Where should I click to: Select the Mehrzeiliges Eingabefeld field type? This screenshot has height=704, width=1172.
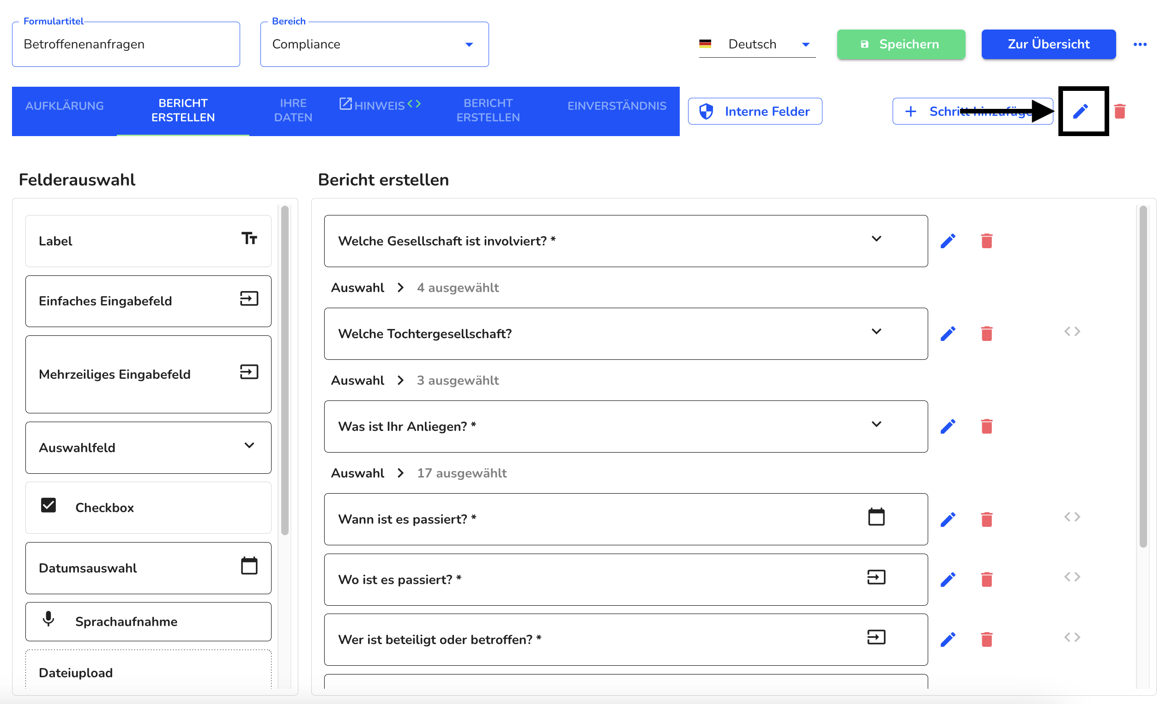click(148, 374)
